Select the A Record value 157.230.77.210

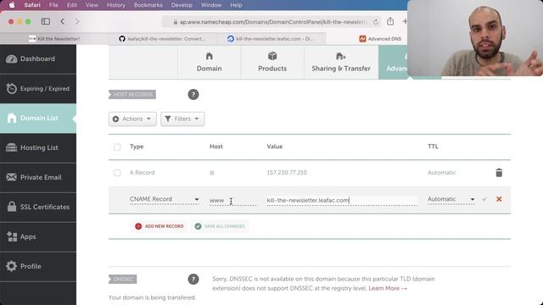coord(287,173)
